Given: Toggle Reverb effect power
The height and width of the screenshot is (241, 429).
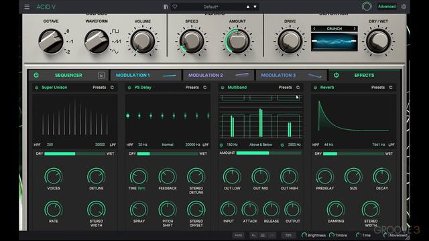Looking at the screenshot, I should click(x=315, y=88).
